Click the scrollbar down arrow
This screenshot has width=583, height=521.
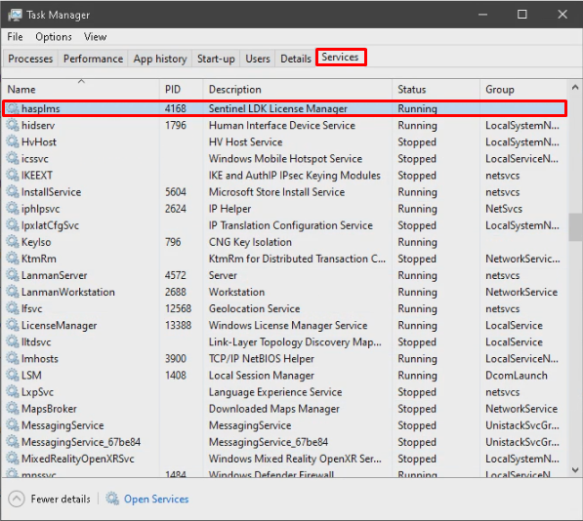pyautogui.click(x=575, y=470)
